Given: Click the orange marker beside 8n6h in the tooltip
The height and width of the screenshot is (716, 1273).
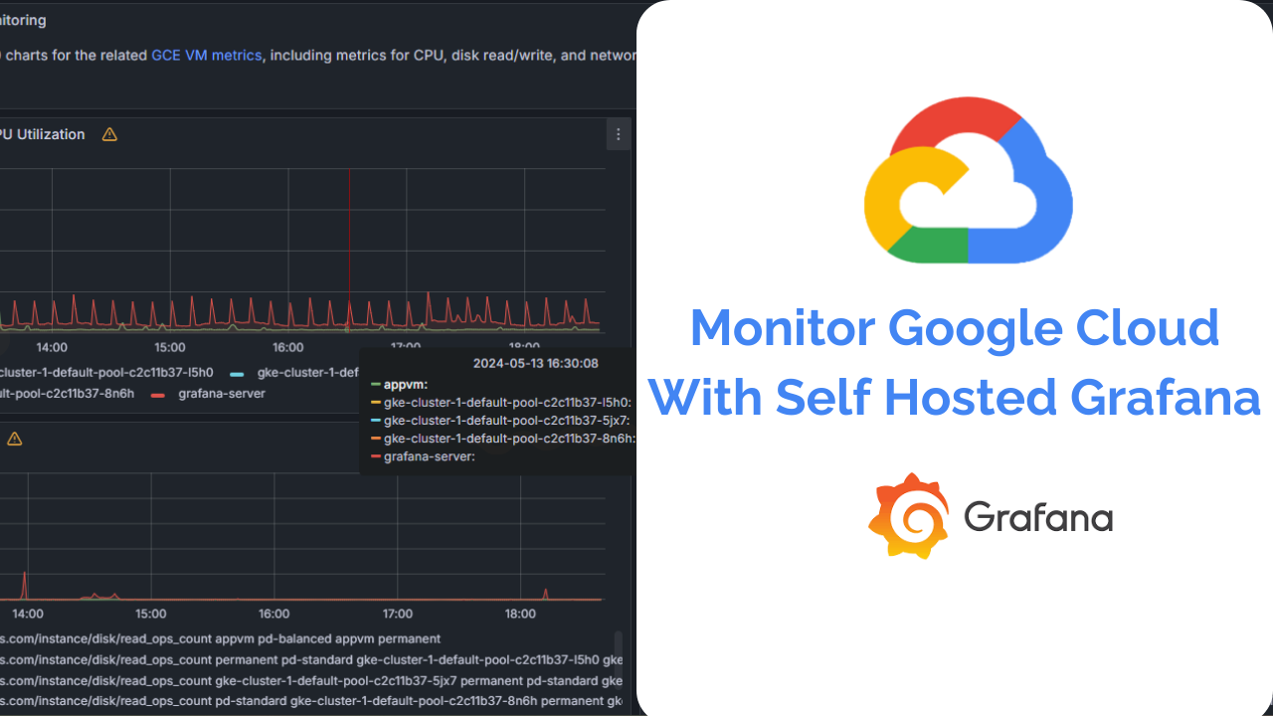Looking at the screenshot, I should point(375,438).
